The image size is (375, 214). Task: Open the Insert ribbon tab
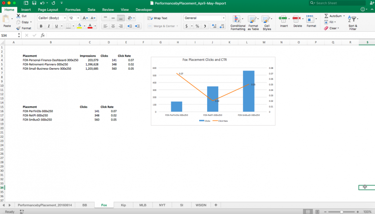tap(26, 10)
